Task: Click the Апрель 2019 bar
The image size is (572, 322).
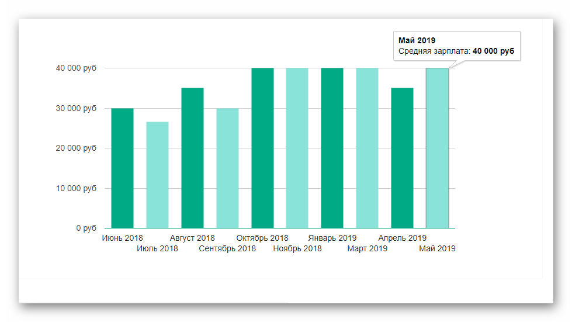Action: pos(402,158)
